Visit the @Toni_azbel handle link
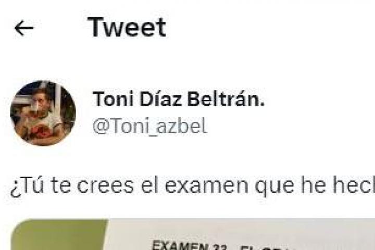This screenshot has width=375, height=250. pos(149,126)
